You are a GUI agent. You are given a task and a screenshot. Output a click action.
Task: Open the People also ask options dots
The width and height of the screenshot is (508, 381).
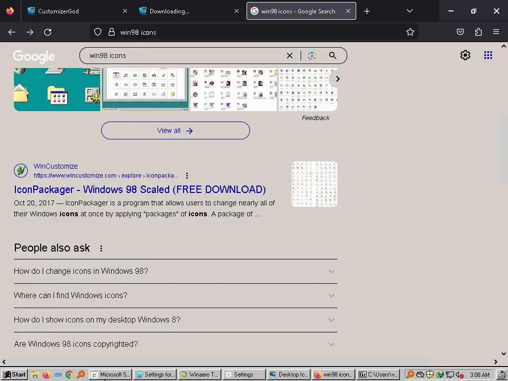click(x=101, y=249)
